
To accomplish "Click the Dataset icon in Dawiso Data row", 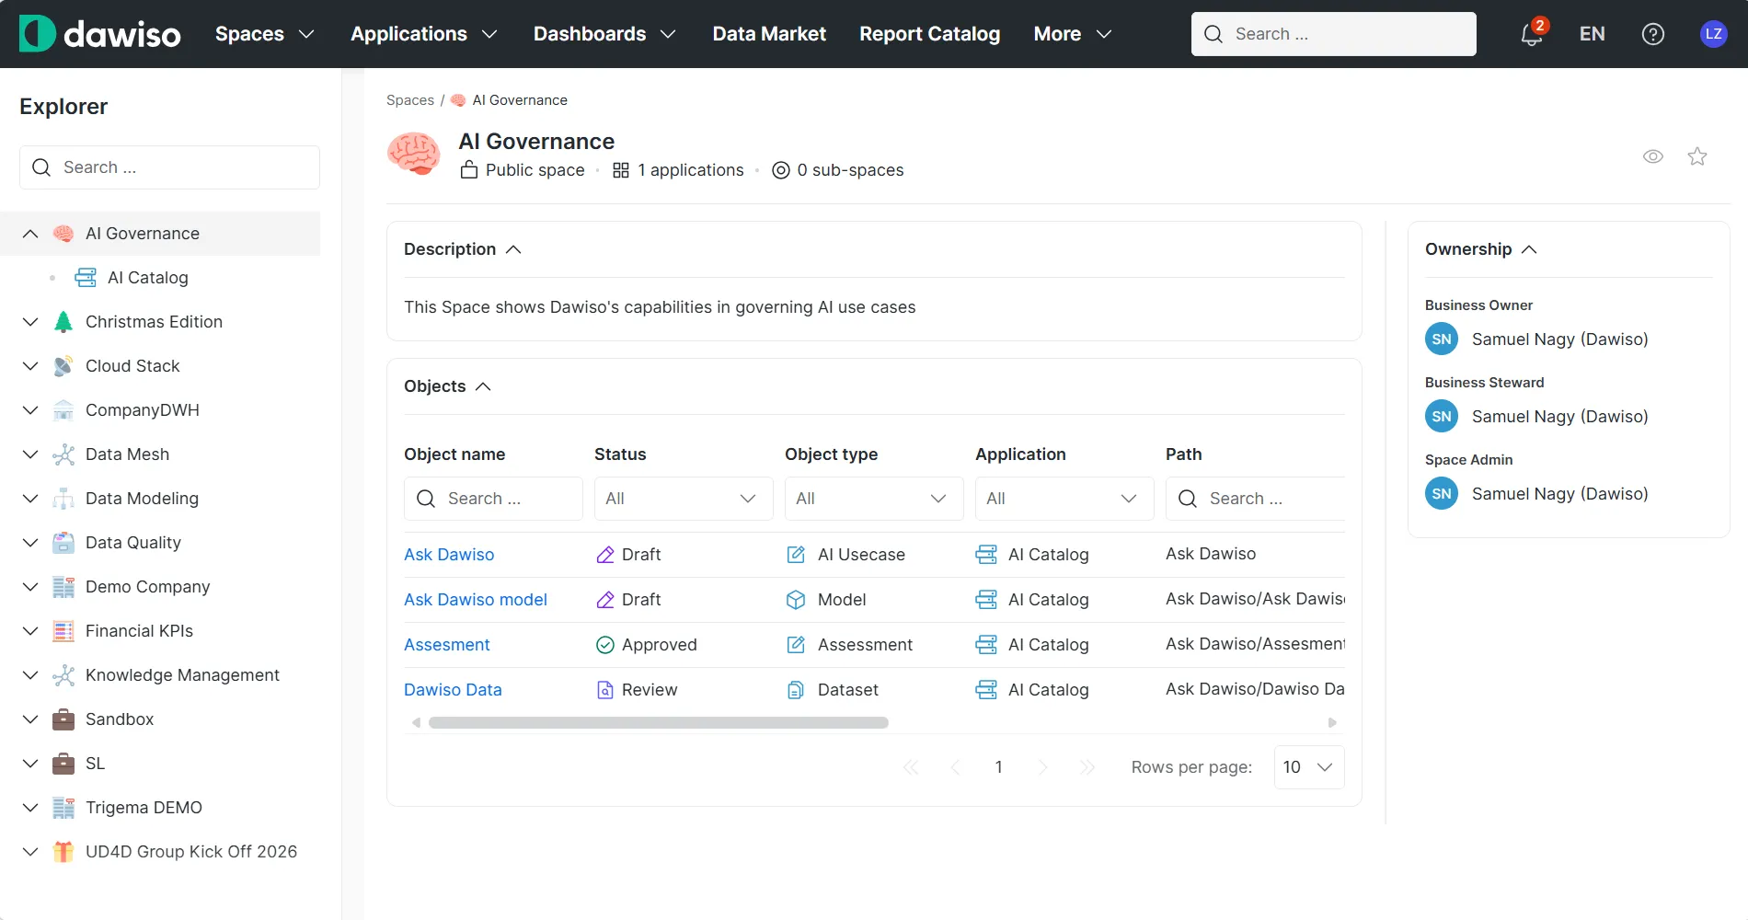I will 796,690.
